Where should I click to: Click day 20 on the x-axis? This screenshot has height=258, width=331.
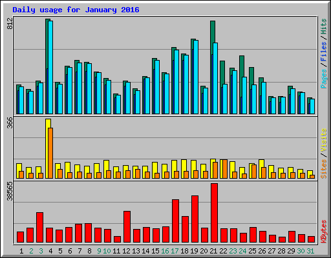[x=204, y=251]
